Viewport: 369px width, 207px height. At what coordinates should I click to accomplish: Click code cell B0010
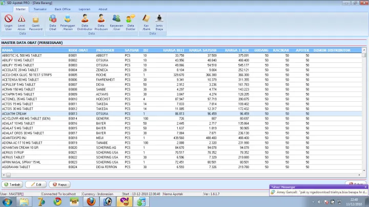tap(73, 99)
